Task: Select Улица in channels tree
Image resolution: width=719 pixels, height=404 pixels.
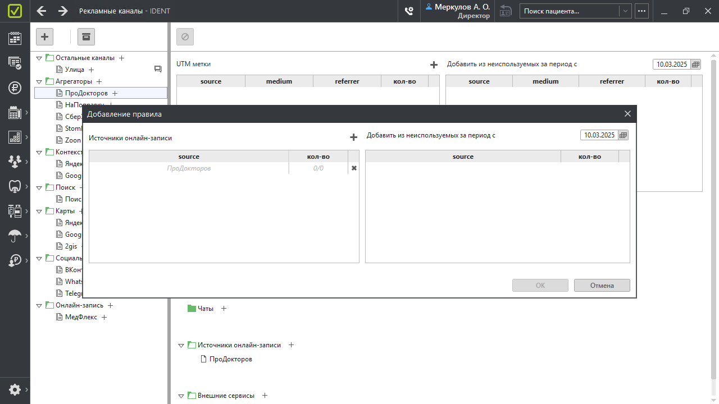Action: 75,70
